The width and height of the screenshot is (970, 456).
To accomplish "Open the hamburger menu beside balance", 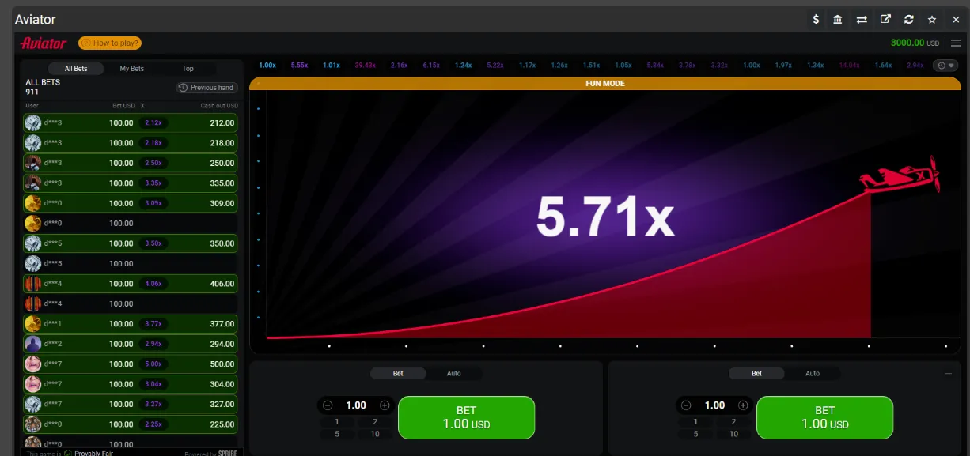I will click(x=956, y=43).
